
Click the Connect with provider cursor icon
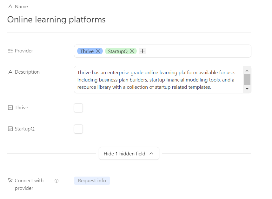[10, 180]
